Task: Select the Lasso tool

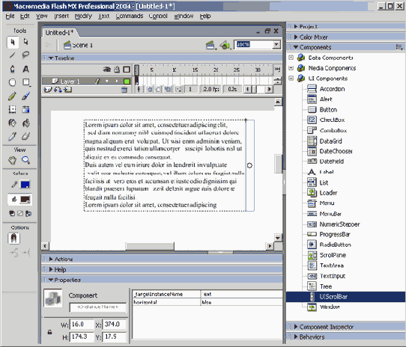Action: pyautogui.click(x=25, y=55)
